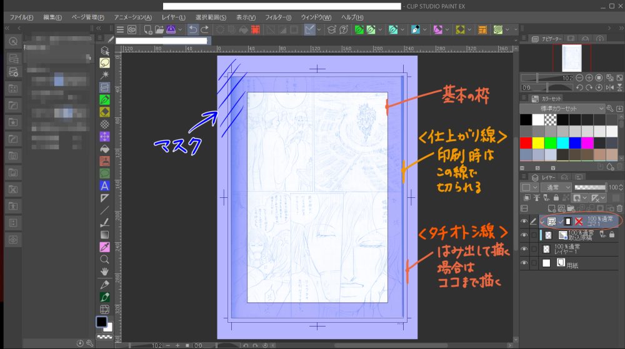Delete layer with trash icon
The height and width of the screenshot is (349, 625).
point(619,208)
